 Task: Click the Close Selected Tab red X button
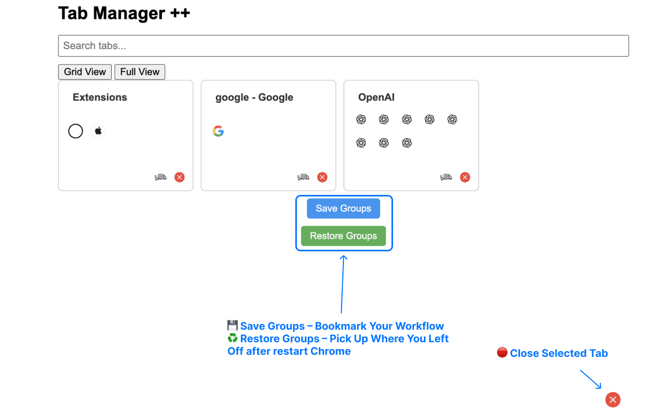point(613,400)
